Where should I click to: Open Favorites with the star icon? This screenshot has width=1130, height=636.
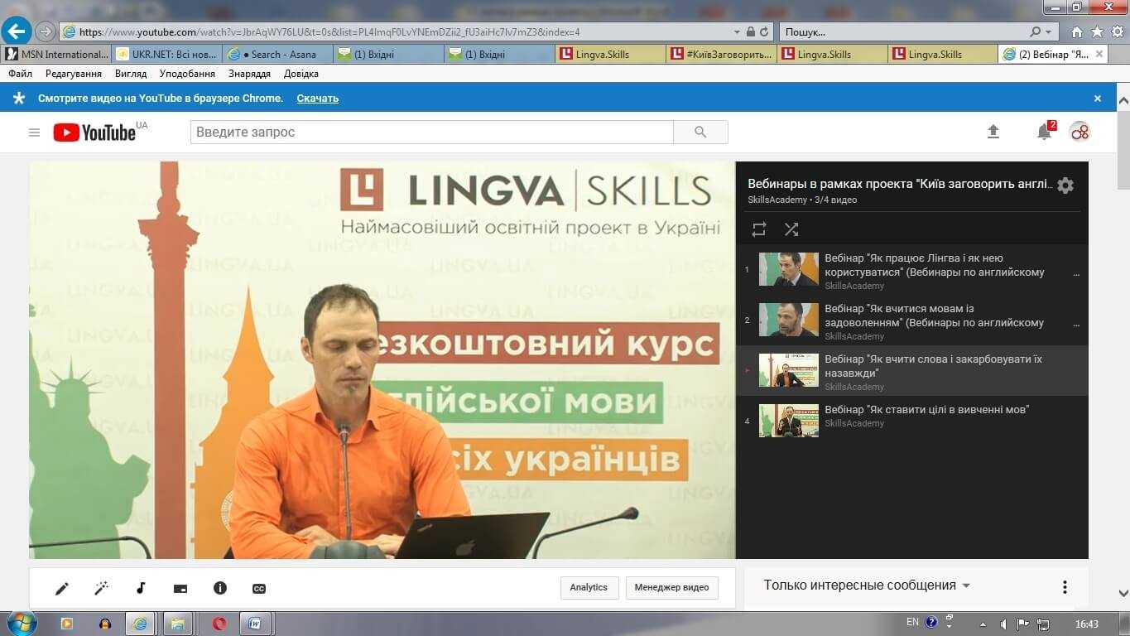[x=1097, y=32]
